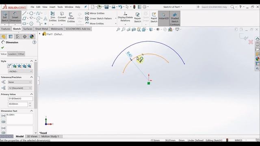
Task: Toggle Shaded Sketch Contours
Action: [x=175, y=19]
